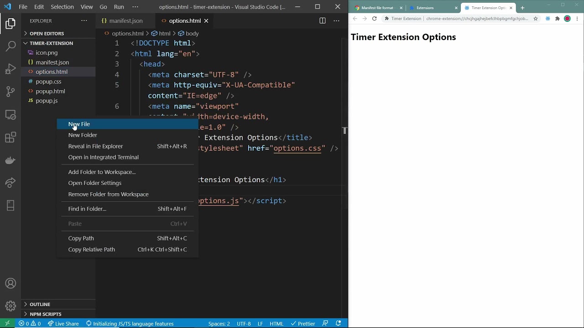
Task: Open a new Chrome tab
Action: (522, 8)
